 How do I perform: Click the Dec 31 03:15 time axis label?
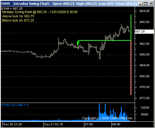[x=53, y=124]
